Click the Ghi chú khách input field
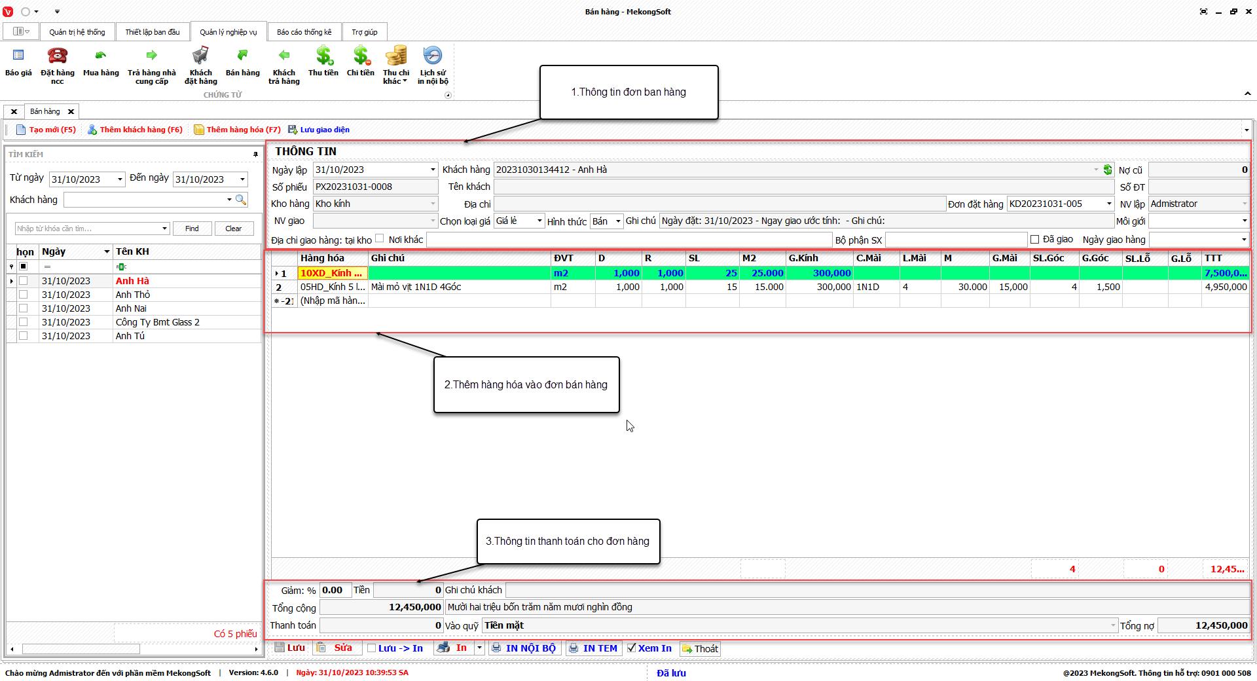1257x681 pixels. (x=877, y=590)
